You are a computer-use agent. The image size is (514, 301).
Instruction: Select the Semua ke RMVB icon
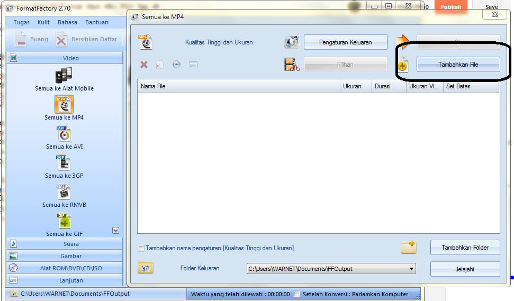[x=64, y=192]
